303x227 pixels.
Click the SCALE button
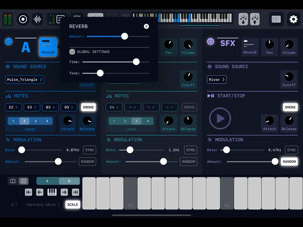(x=73, y=204)
